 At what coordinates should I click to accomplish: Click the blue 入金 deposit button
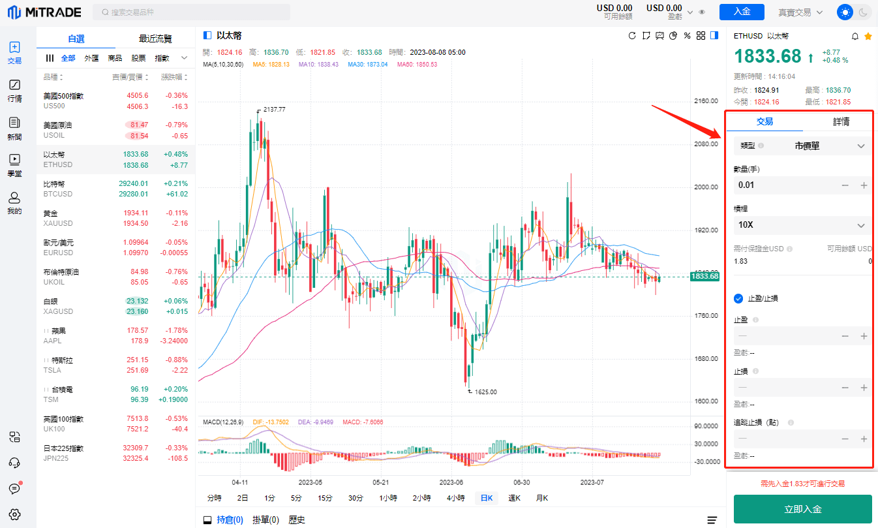pos(742,12)
